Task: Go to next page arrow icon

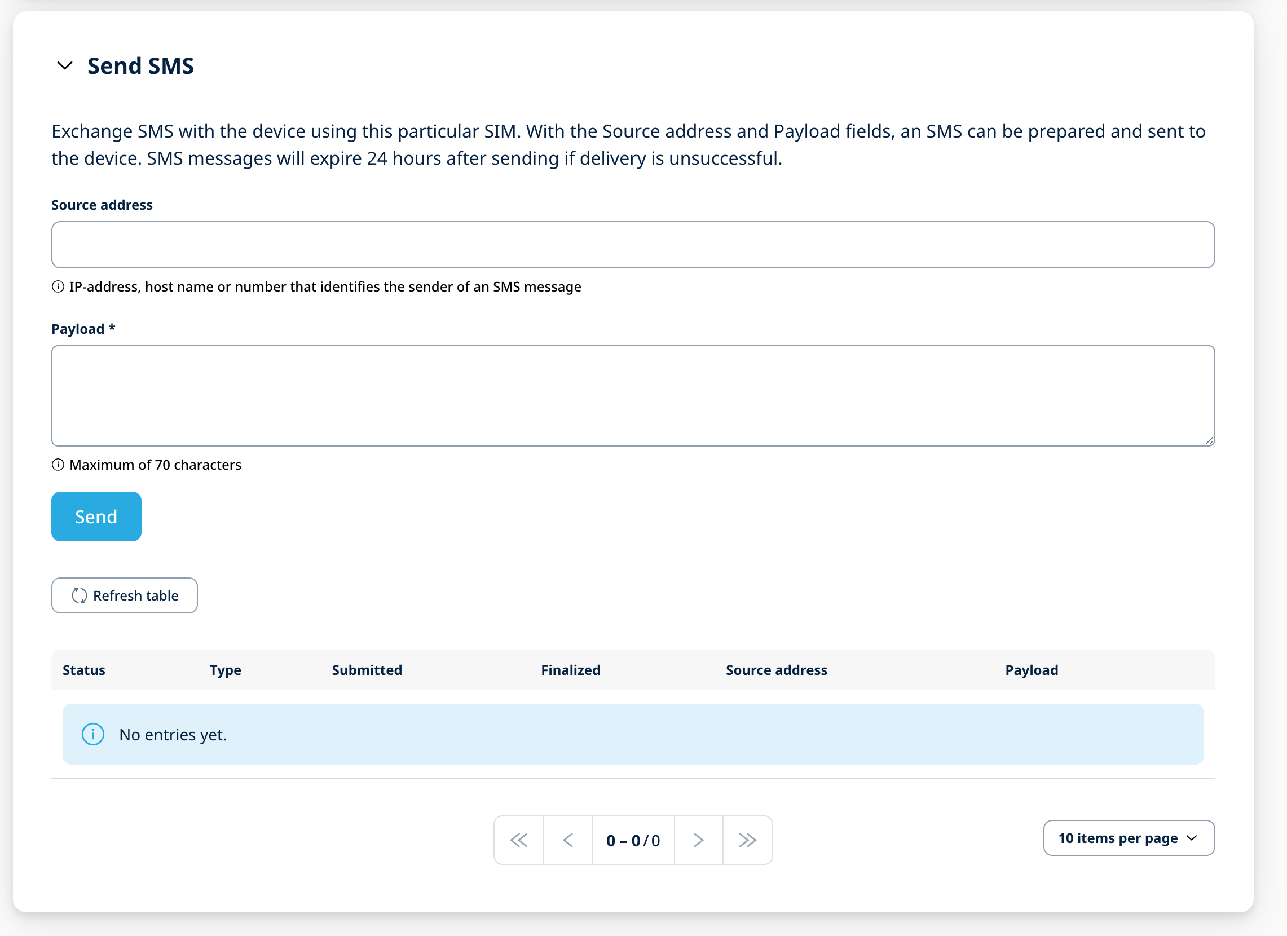Action: click(x=698, y=840)
